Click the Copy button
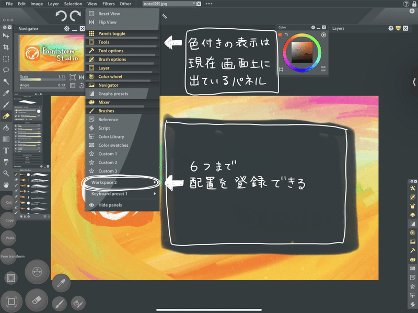418x313 pixels. pyautogui.click(x=9, y=221)
